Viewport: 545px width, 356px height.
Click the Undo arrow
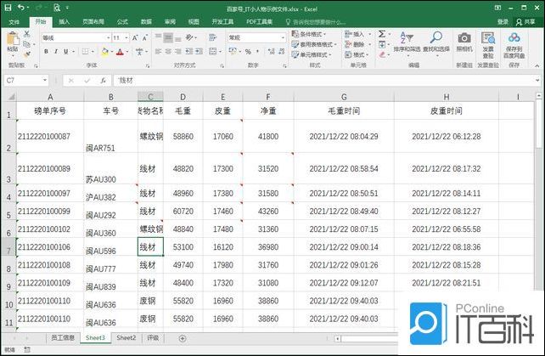click(21, 8)
